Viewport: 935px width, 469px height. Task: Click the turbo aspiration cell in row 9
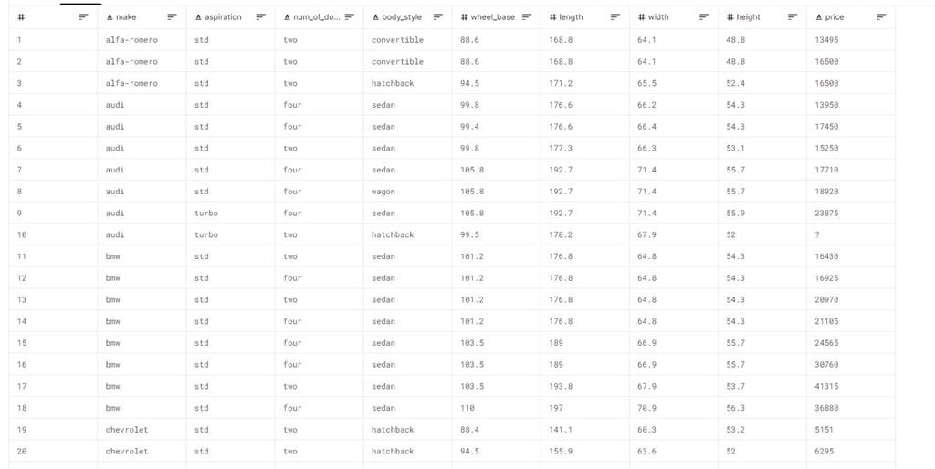pos(206,214)
